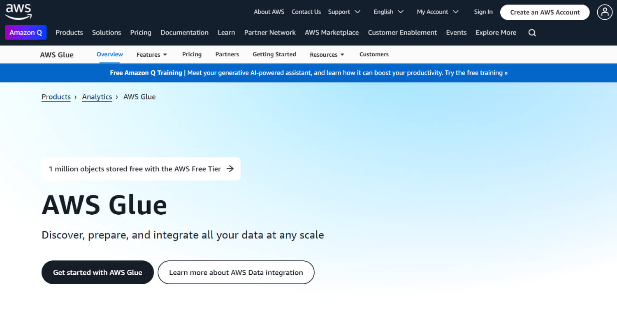Click Products breadcrumb link

tap(56, 97)
